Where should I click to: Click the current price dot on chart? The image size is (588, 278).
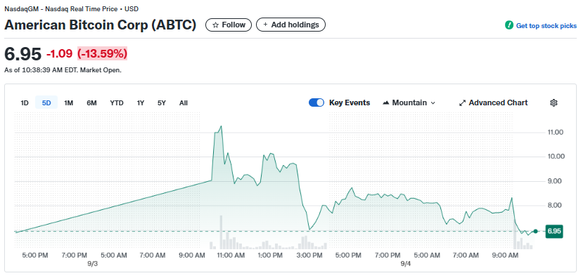pos(535,231)
